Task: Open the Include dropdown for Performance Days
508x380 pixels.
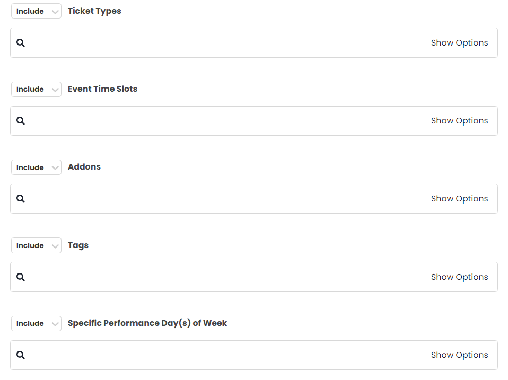Action: tap(36, 323)
